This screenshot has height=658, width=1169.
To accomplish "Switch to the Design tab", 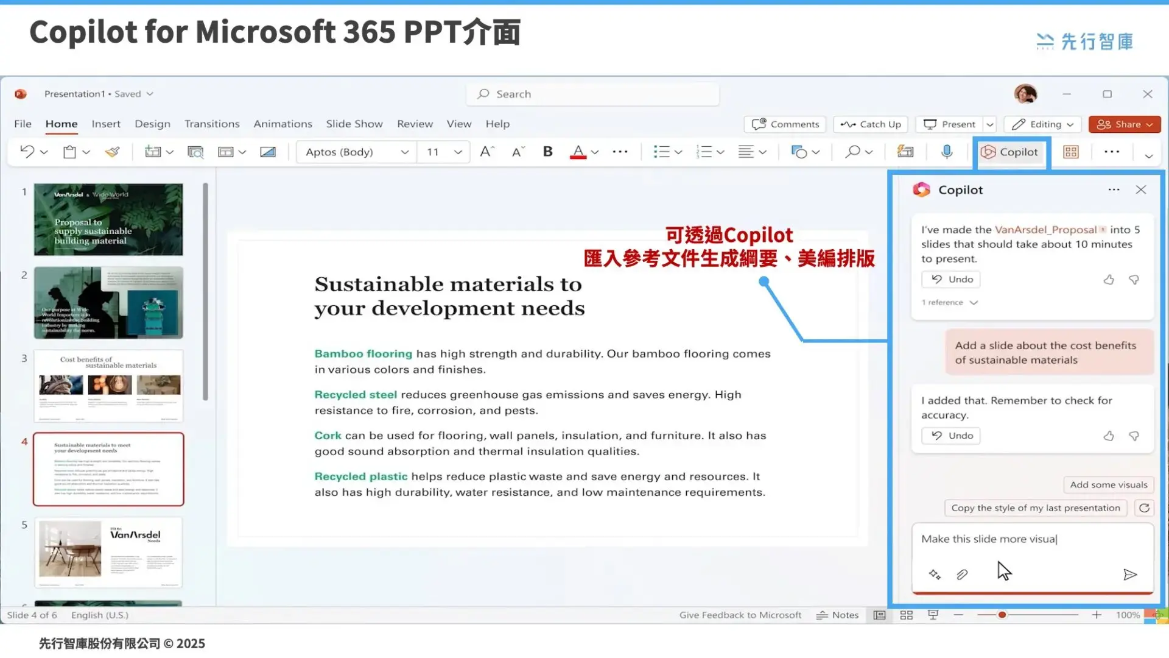I will (x=152, y=124).
